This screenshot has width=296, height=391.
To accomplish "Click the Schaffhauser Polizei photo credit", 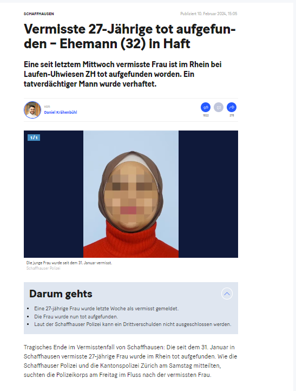I will [43, 268].
